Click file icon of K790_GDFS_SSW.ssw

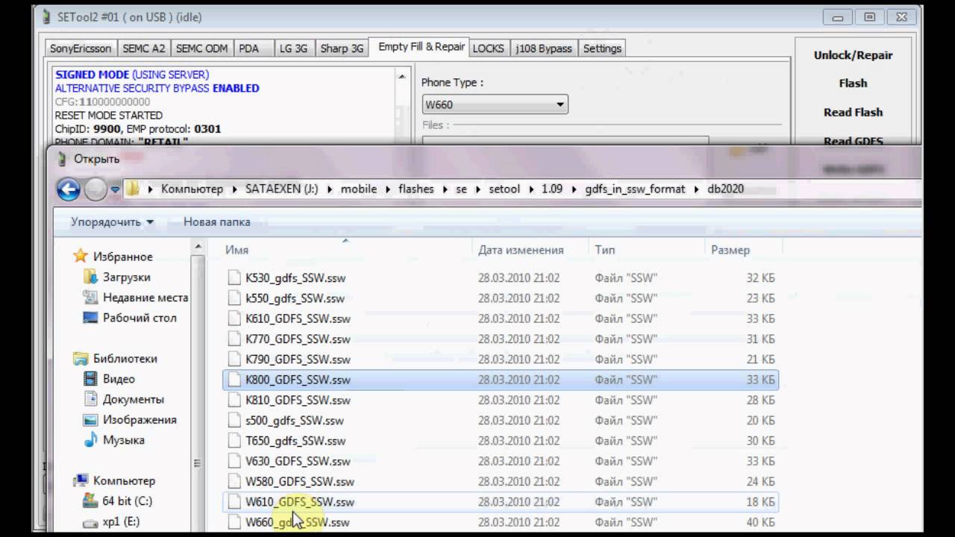235,359
